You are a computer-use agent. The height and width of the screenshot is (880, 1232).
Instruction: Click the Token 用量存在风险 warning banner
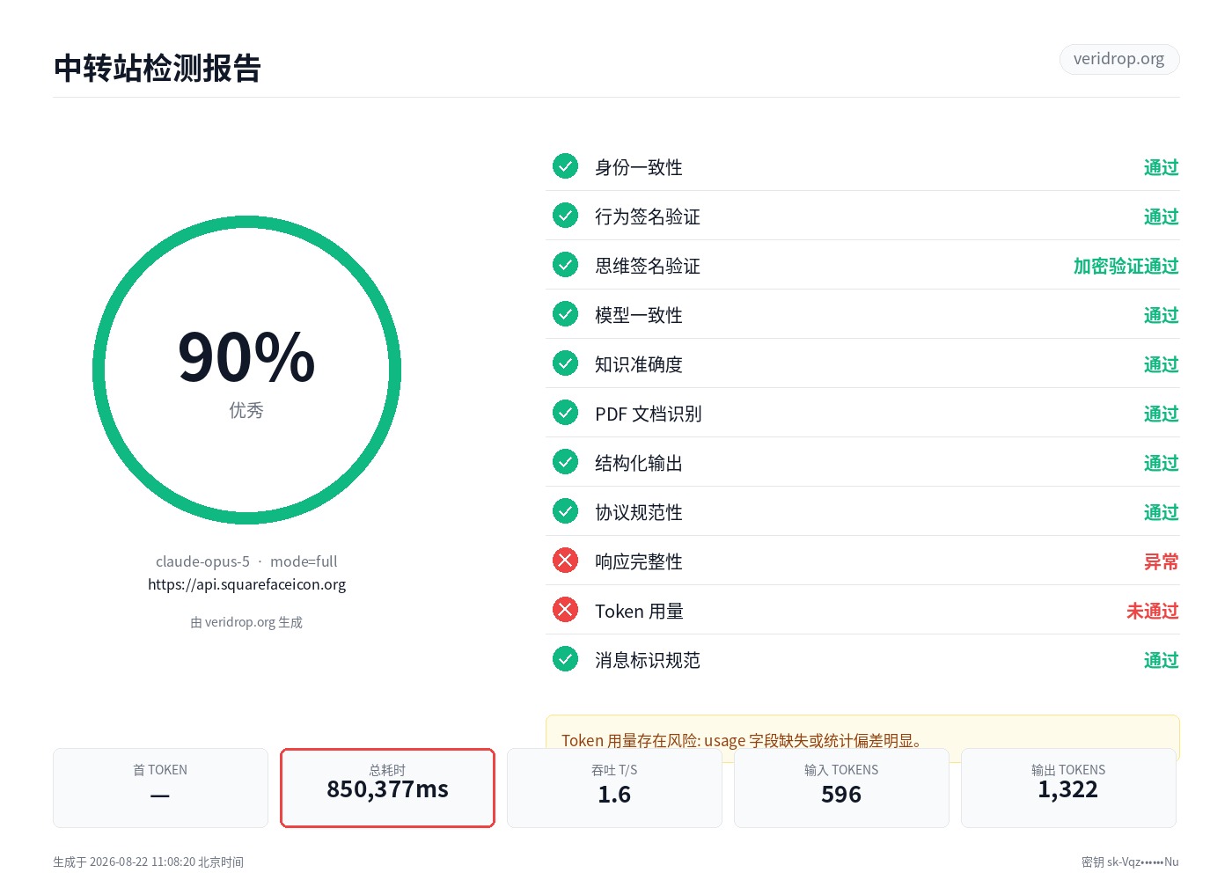[x=862, y=737]
